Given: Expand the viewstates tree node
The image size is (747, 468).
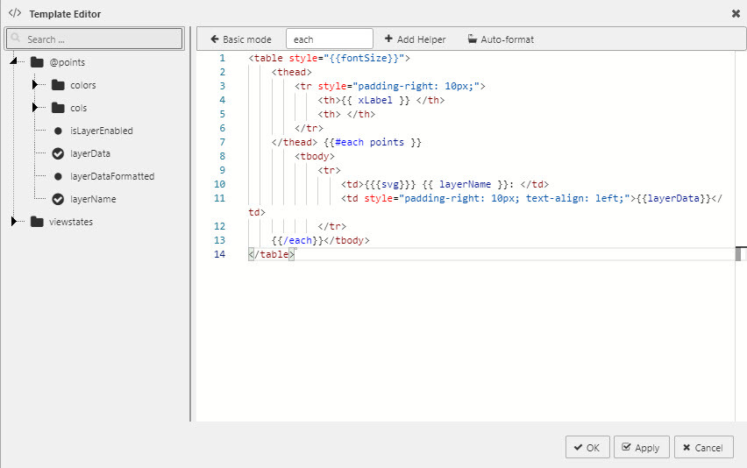Looking at the screenshot, I should point(14,222).
